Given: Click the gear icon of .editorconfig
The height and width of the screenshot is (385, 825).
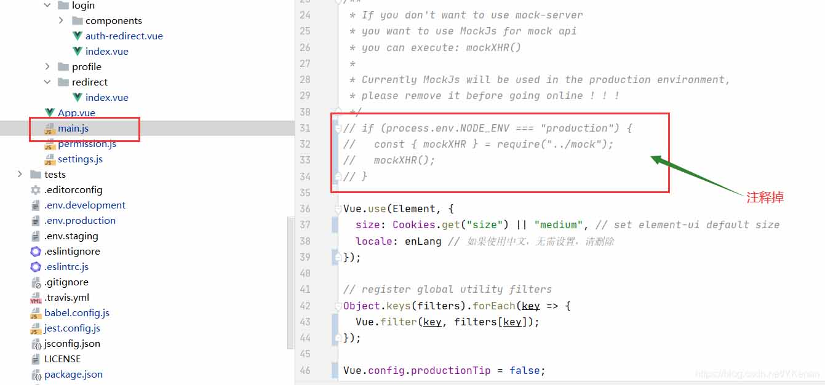Looking at the screenshot, I should coord(36,190).
